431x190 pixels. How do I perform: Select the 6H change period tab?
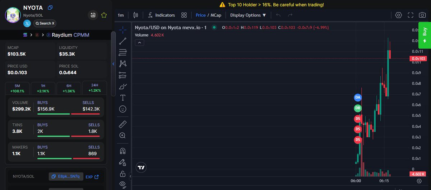[69, 88]
